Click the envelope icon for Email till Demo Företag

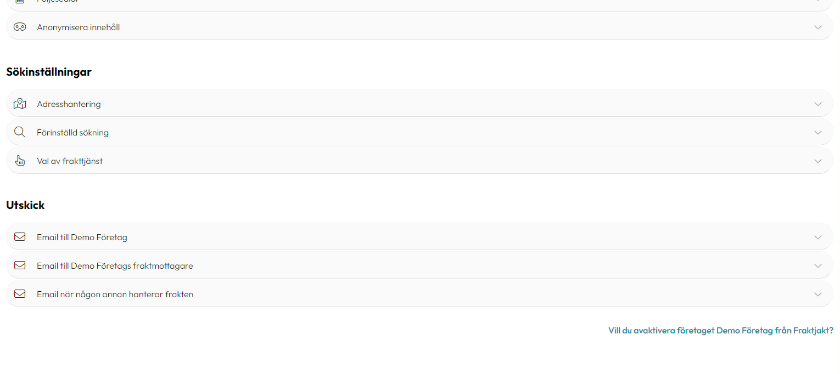click(20, 237)
